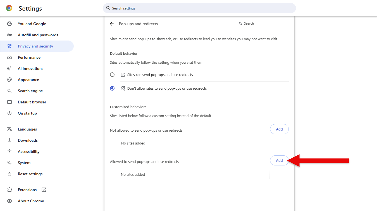This screenshot has width=377, height=211.
Task: Go to Default browser section
Action: (32, 102)
